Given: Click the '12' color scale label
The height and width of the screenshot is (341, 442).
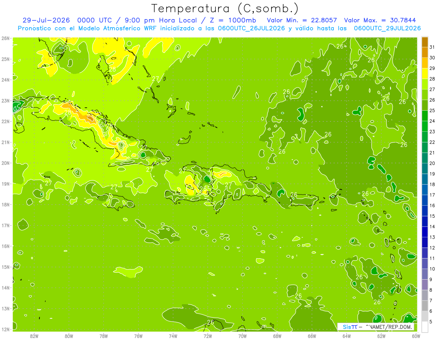Looking at the screenshot, I should click(432, 248).
